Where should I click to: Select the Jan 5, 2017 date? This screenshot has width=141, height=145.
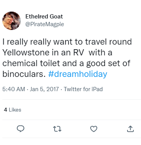44,89
